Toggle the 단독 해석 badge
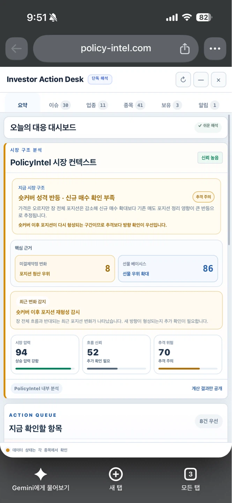The width and height of the screenshot is (232, 503). tap(100, 79)
